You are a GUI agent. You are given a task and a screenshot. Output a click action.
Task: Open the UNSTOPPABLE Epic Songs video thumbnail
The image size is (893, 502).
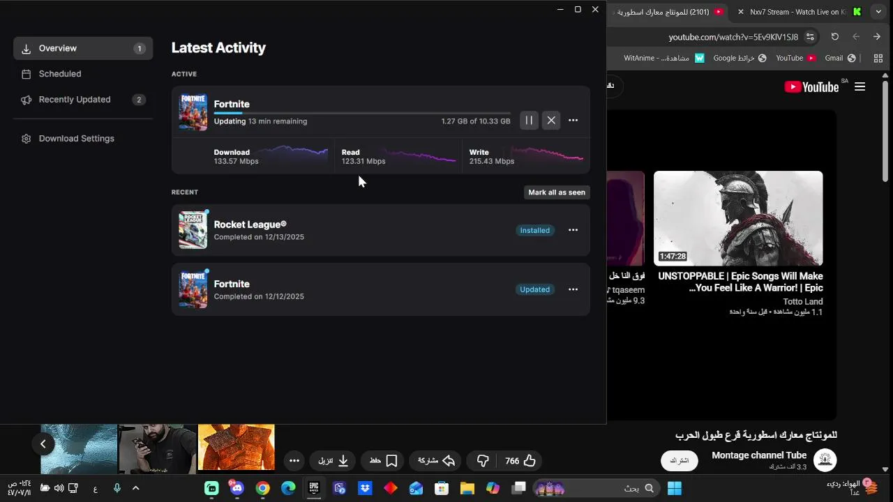(738, 218)
